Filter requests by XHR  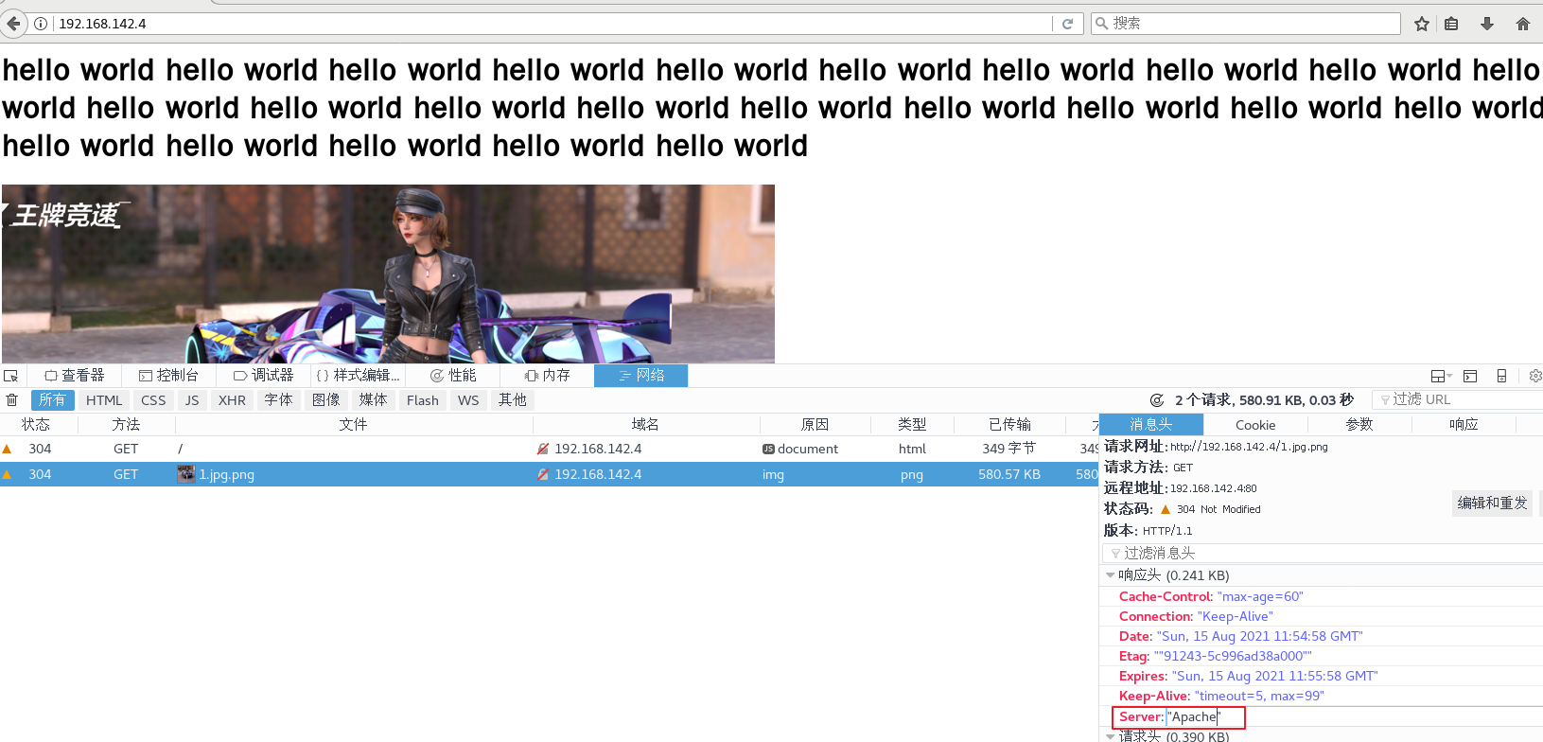232,400
